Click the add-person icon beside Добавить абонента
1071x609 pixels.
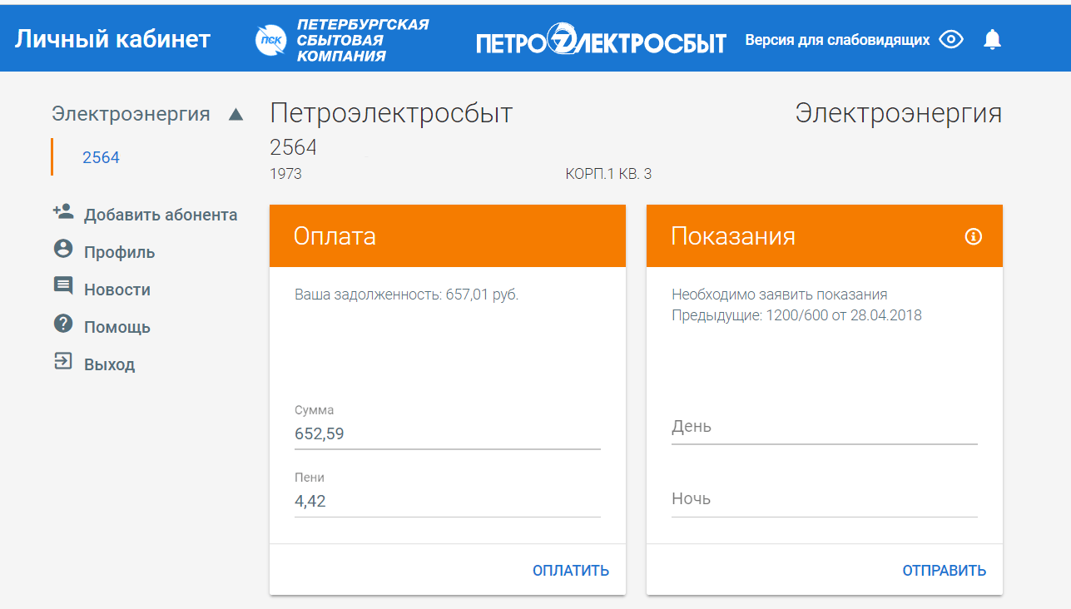click(63, 211)
